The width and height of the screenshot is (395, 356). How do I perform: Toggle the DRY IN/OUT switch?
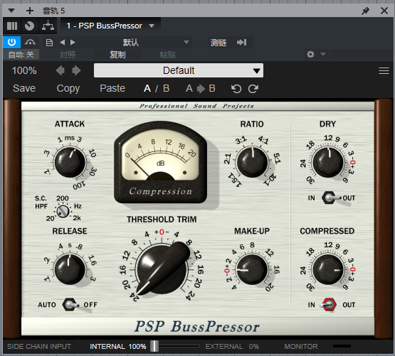point(330,198)
